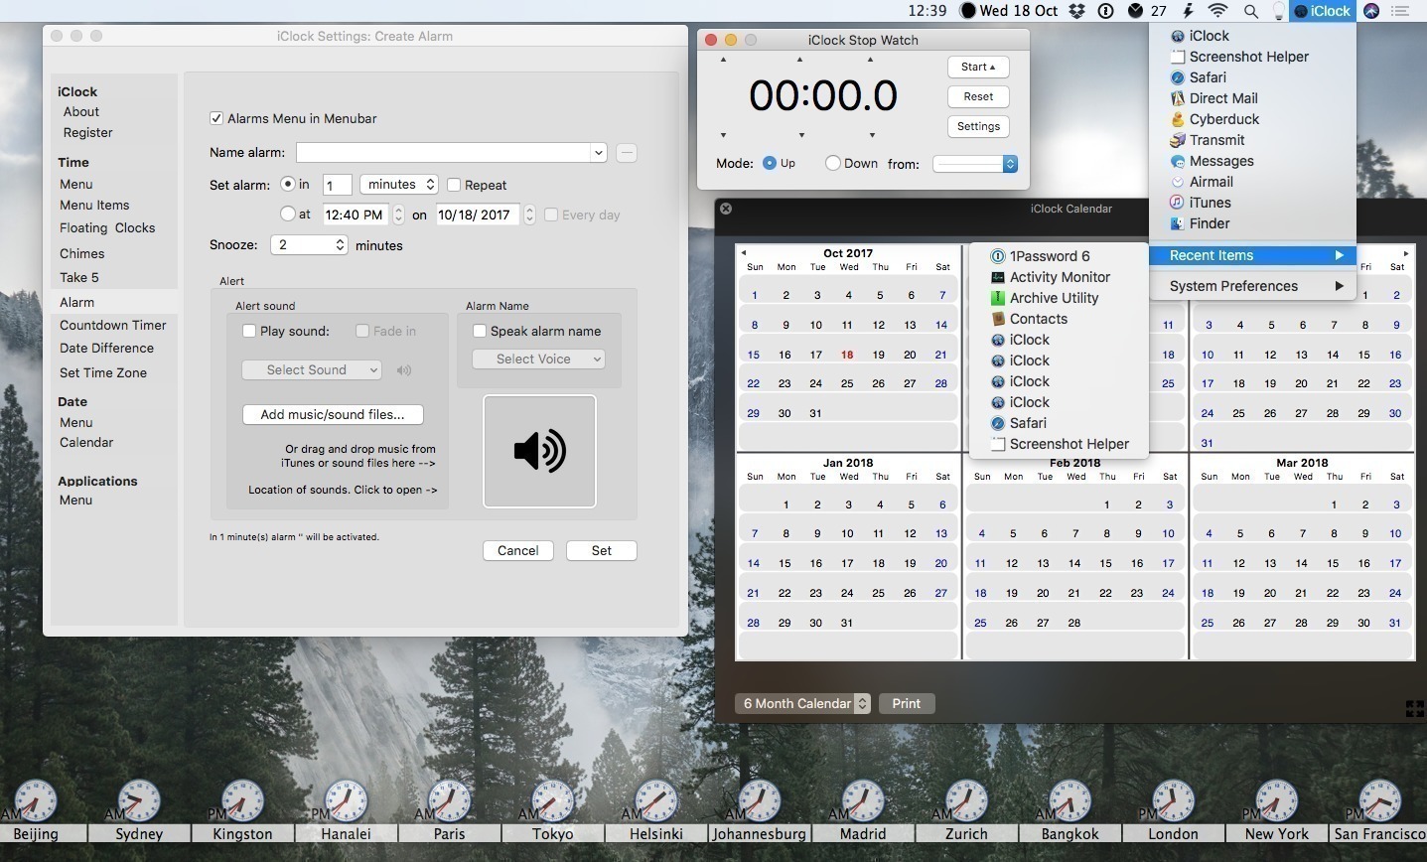Click the New York floating clock
The image size is (1427, 862).
point(1276,802)
